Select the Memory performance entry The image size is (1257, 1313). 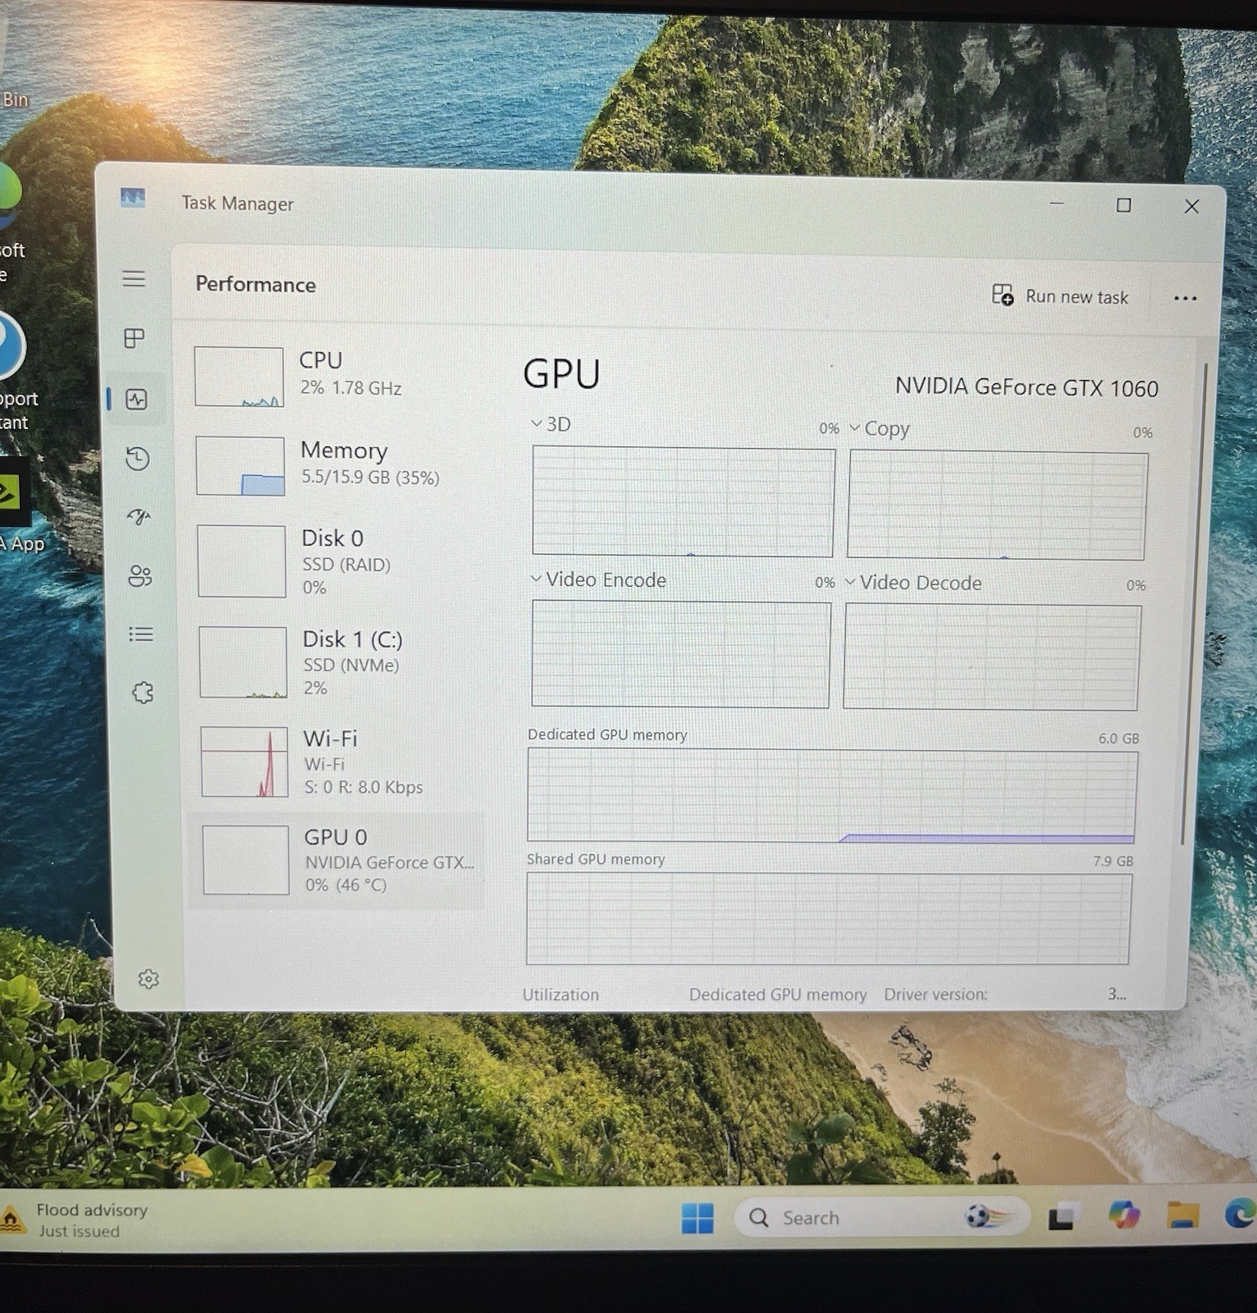pos(336,465)
